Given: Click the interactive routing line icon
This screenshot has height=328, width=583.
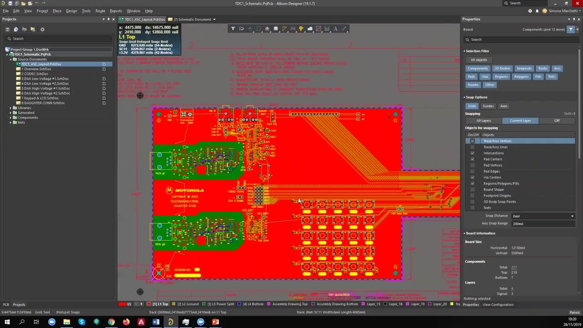Looking at the screenshot, I should point(344,28).
